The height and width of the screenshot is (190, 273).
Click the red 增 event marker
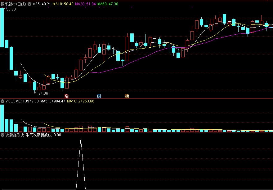pyautogui.click(x=66, y=96)
